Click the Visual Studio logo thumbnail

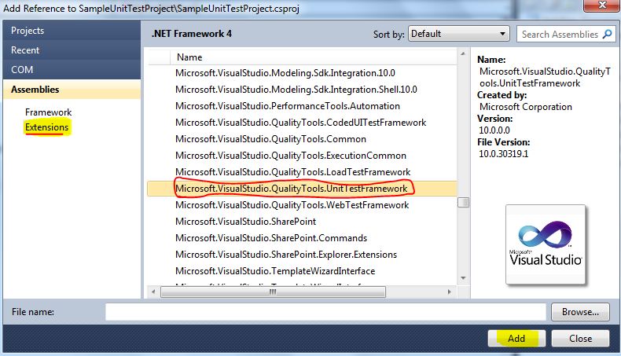[x=546, y=244]
